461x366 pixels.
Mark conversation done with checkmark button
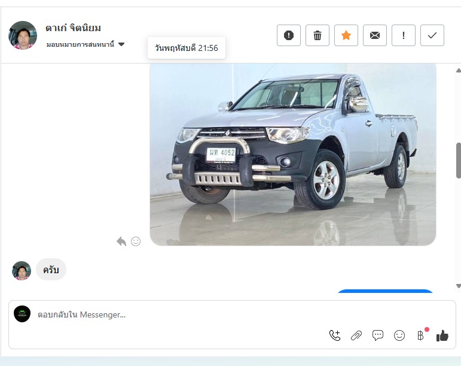click(432, 35)
